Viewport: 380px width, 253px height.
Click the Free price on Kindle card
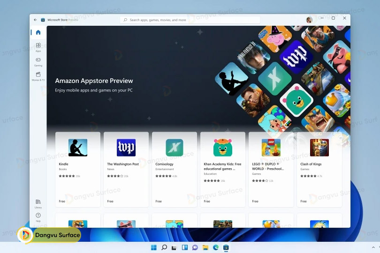62,201
